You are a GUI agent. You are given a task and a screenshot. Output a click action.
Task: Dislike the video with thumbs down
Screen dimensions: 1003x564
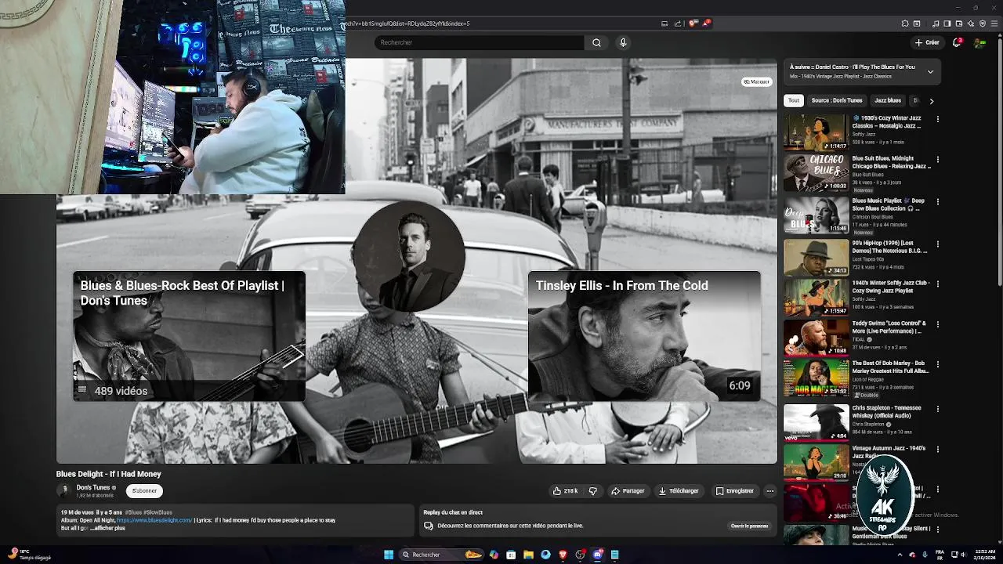[592, 491]
